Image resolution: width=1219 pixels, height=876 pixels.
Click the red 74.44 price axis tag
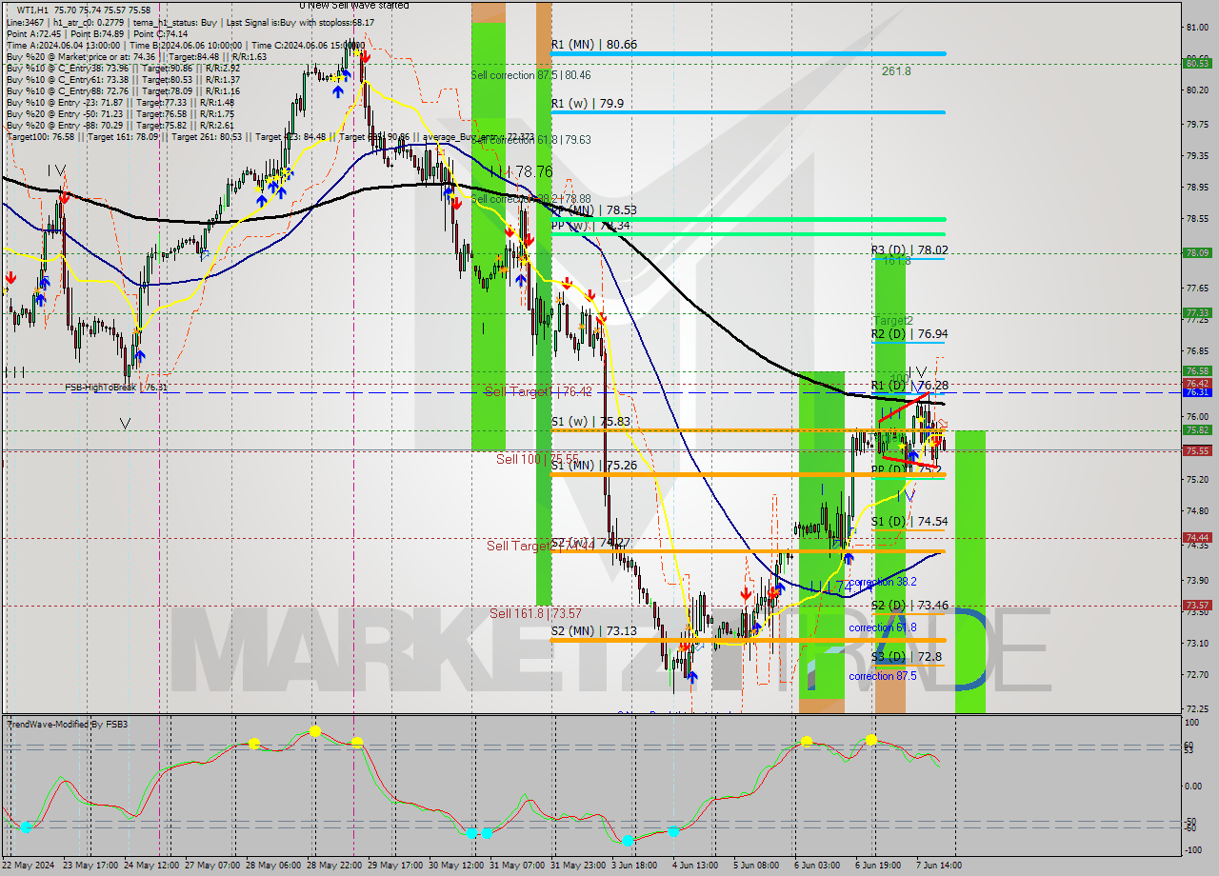click(x=1197, y=538)
